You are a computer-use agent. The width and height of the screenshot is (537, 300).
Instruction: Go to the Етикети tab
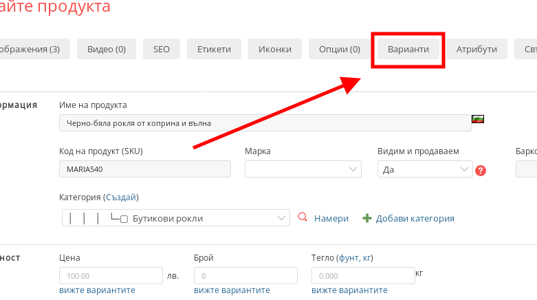(213, 49)
